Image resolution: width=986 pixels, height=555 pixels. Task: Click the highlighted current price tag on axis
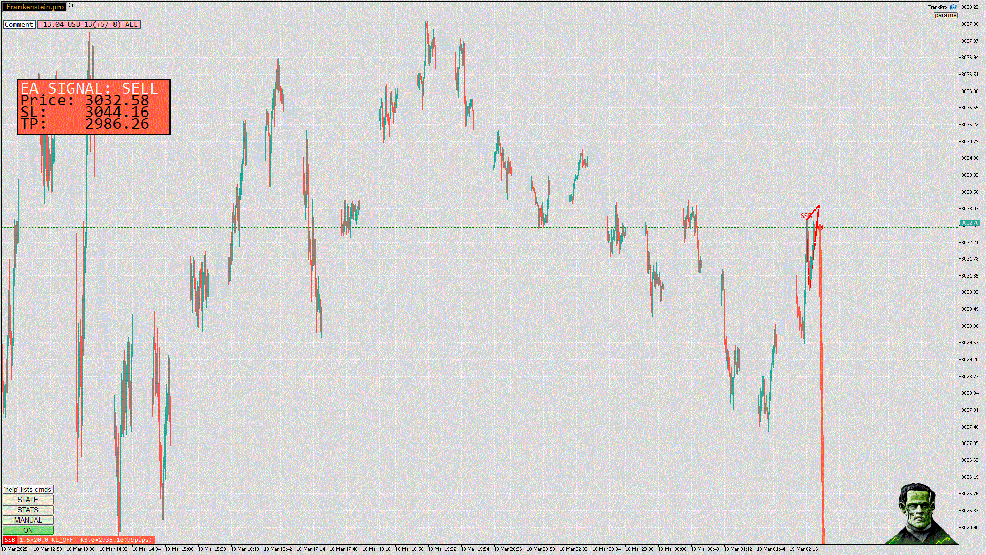(970, 223)
